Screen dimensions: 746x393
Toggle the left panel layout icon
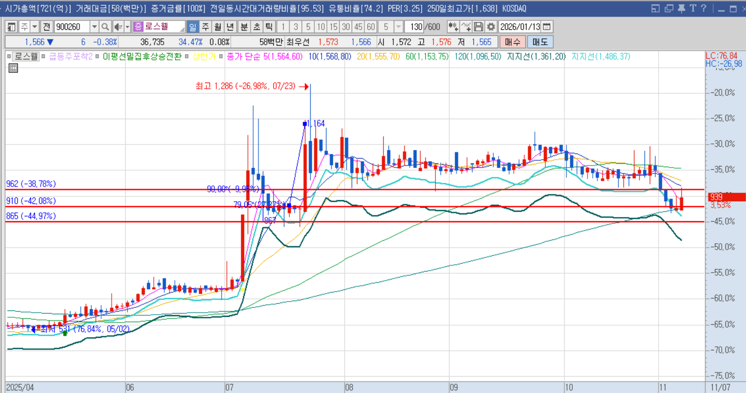pyautogui.click(x=11, y=27)
